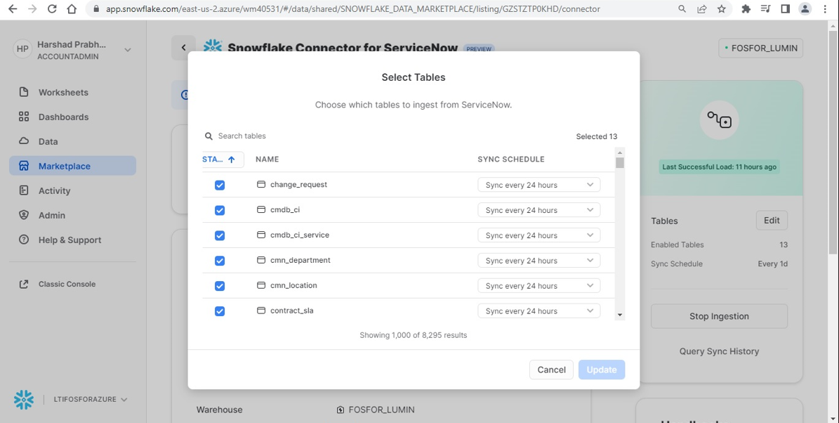This screenshot has height=423, width=839.
Task: Uncheck the cmn_location table checkbox
Action: tap(219, 286)
